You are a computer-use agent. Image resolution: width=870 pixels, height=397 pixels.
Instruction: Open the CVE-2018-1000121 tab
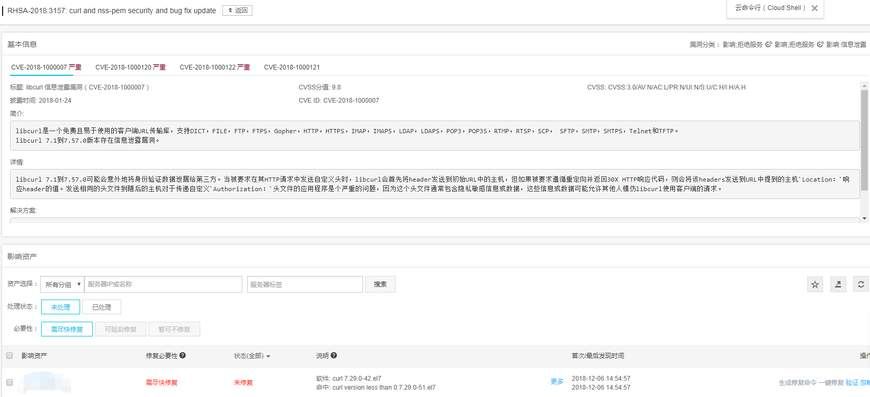click(x=291, y=67)
